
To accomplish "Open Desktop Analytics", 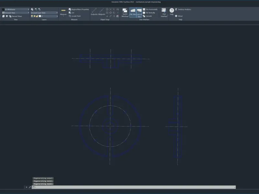I will 183,9.
